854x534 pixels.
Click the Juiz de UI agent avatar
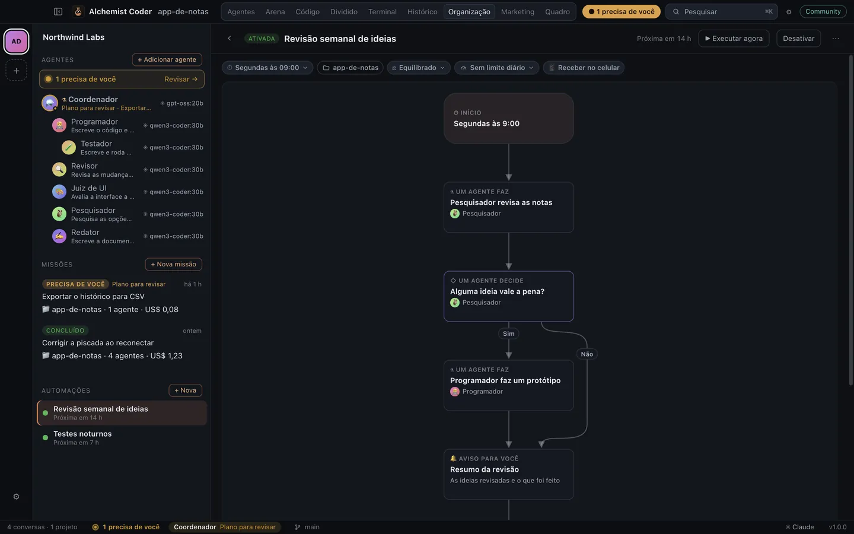pos(59,192)
